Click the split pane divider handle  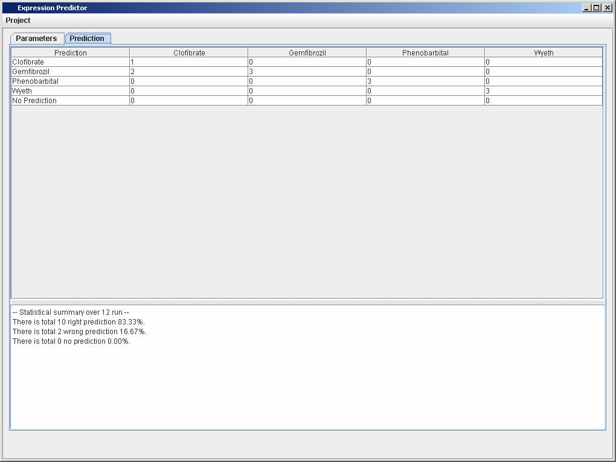307,302
